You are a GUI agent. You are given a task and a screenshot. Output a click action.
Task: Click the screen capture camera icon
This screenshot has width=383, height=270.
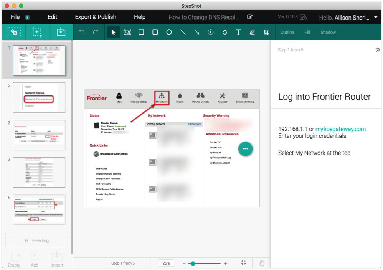click(x=14, y=32)
